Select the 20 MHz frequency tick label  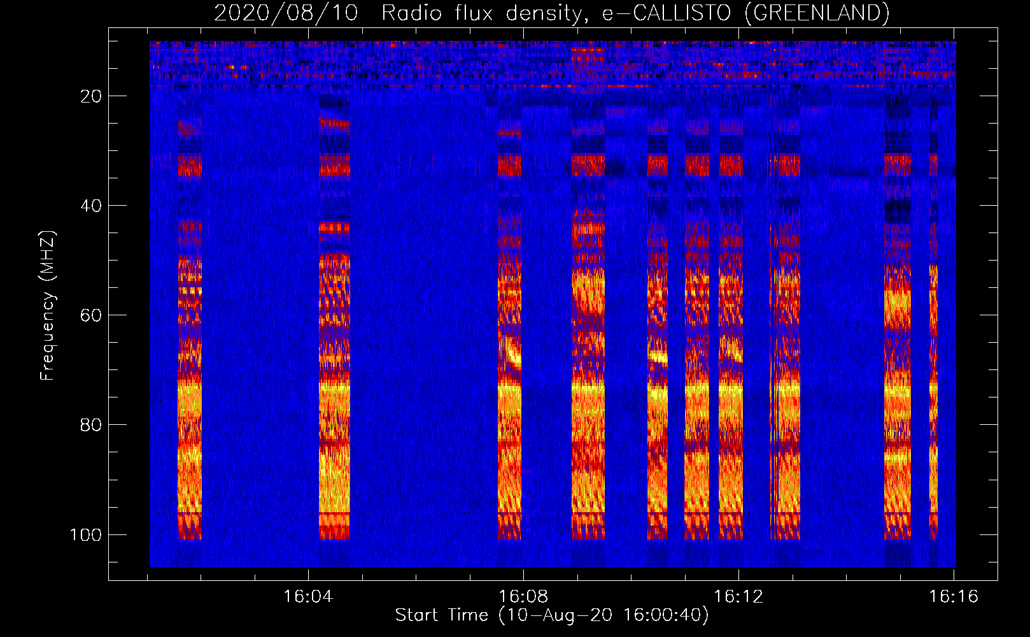91,96
